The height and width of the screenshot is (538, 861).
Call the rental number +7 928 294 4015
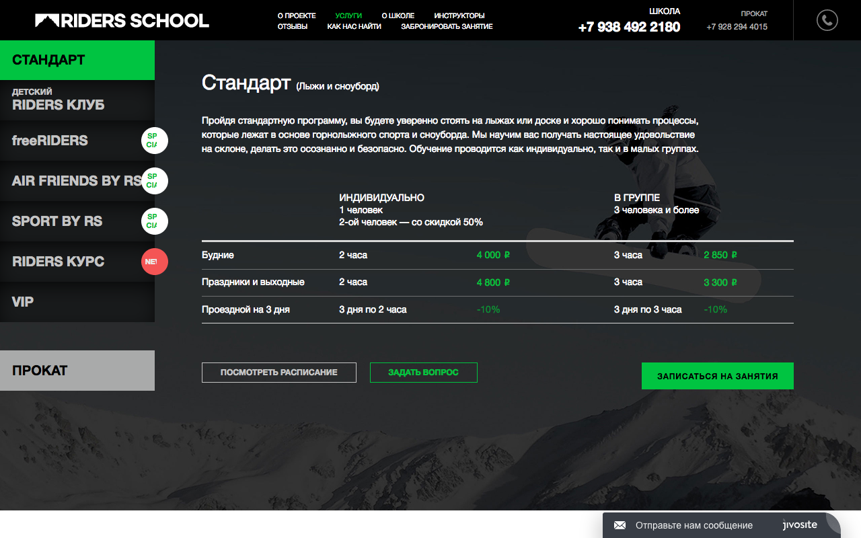[737, 27]
